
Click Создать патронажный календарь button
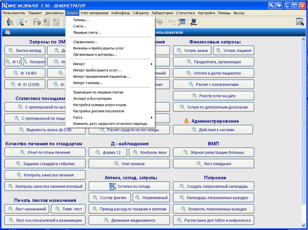coord(213,187)
